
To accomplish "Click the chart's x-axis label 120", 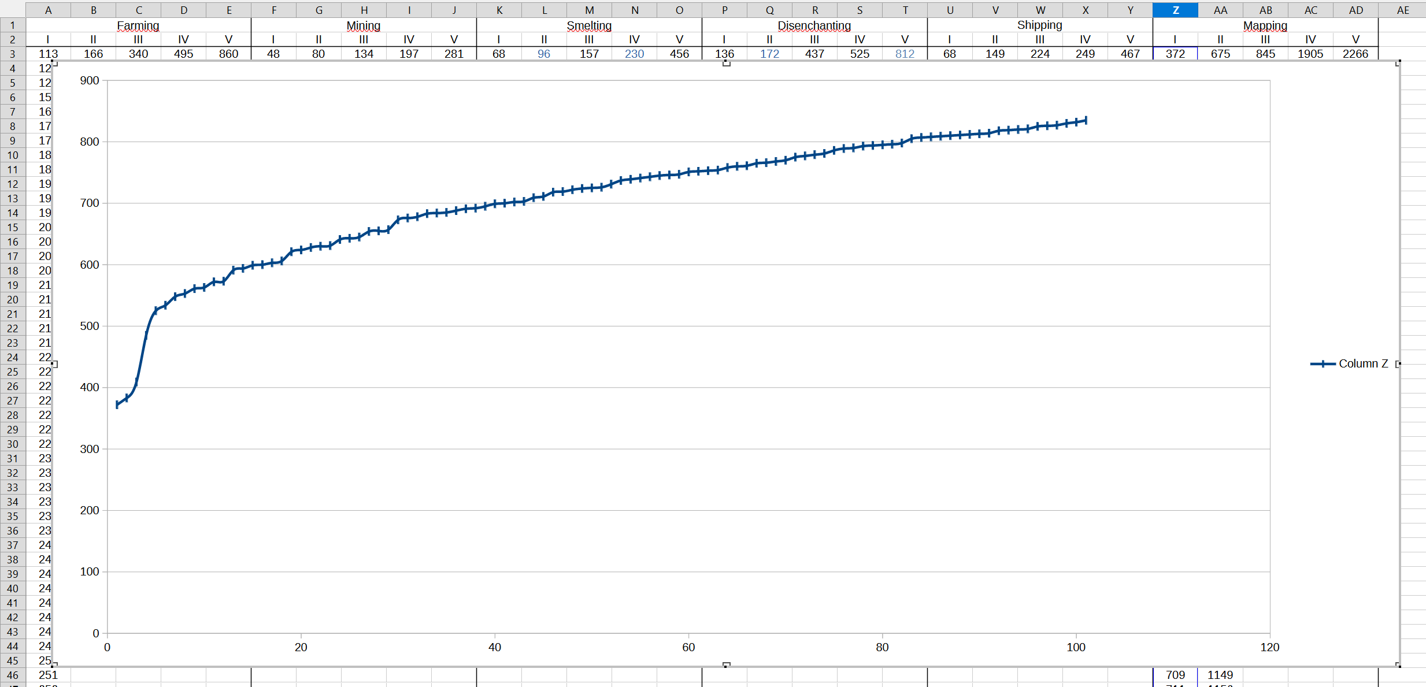I will tap(1269, 647).
